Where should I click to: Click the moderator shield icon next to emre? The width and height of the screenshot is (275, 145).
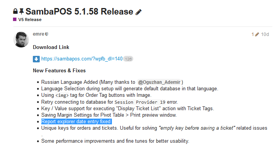47,34
